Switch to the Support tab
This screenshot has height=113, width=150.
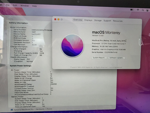click(107, 21)
